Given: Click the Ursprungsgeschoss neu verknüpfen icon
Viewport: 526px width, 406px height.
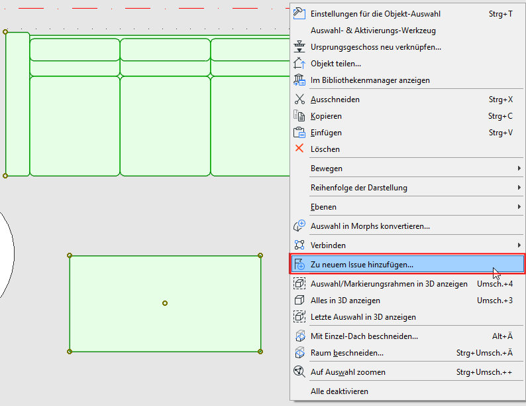Looking at the screenshot, I should 299,46.
